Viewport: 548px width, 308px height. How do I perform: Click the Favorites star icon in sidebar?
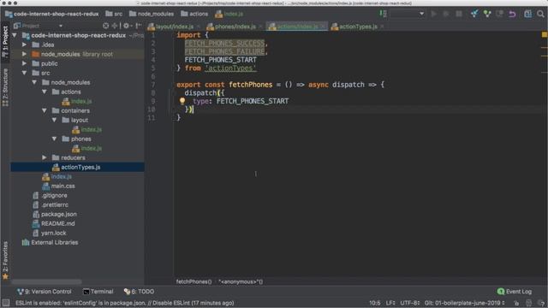click(x=5, y=276)
